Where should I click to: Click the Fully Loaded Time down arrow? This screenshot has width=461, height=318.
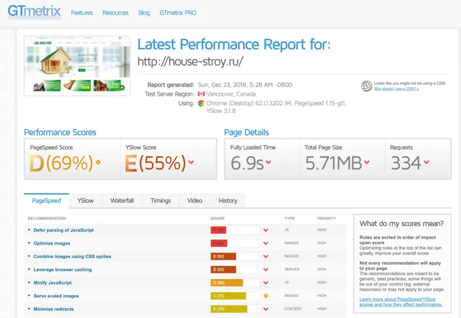pos(268,162)
